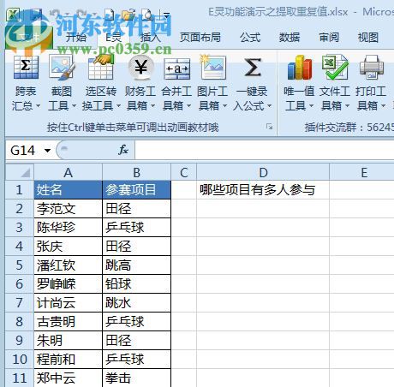Select the cell 跳水
This screenshot has height=387, width=394.
(136, 303)
